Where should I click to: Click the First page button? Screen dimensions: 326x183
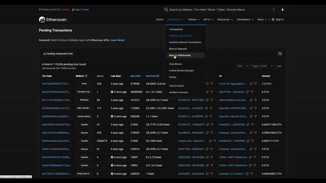tap(240, 66)
